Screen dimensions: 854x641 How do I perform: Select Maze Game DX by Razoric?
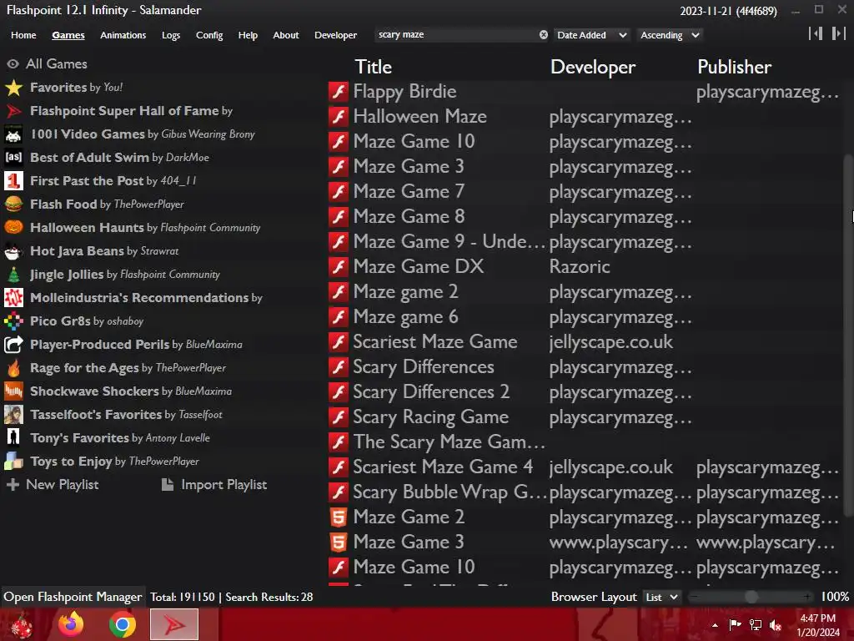[583, 266]
